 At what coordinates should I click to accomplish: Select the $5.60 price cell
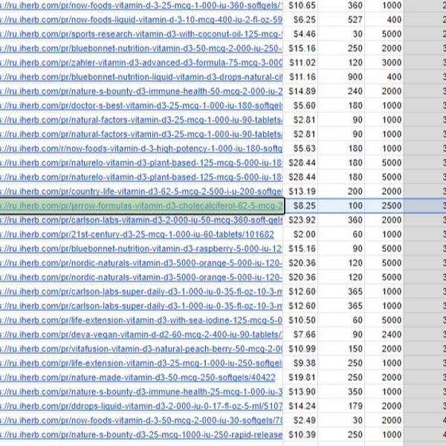[300, 106]
